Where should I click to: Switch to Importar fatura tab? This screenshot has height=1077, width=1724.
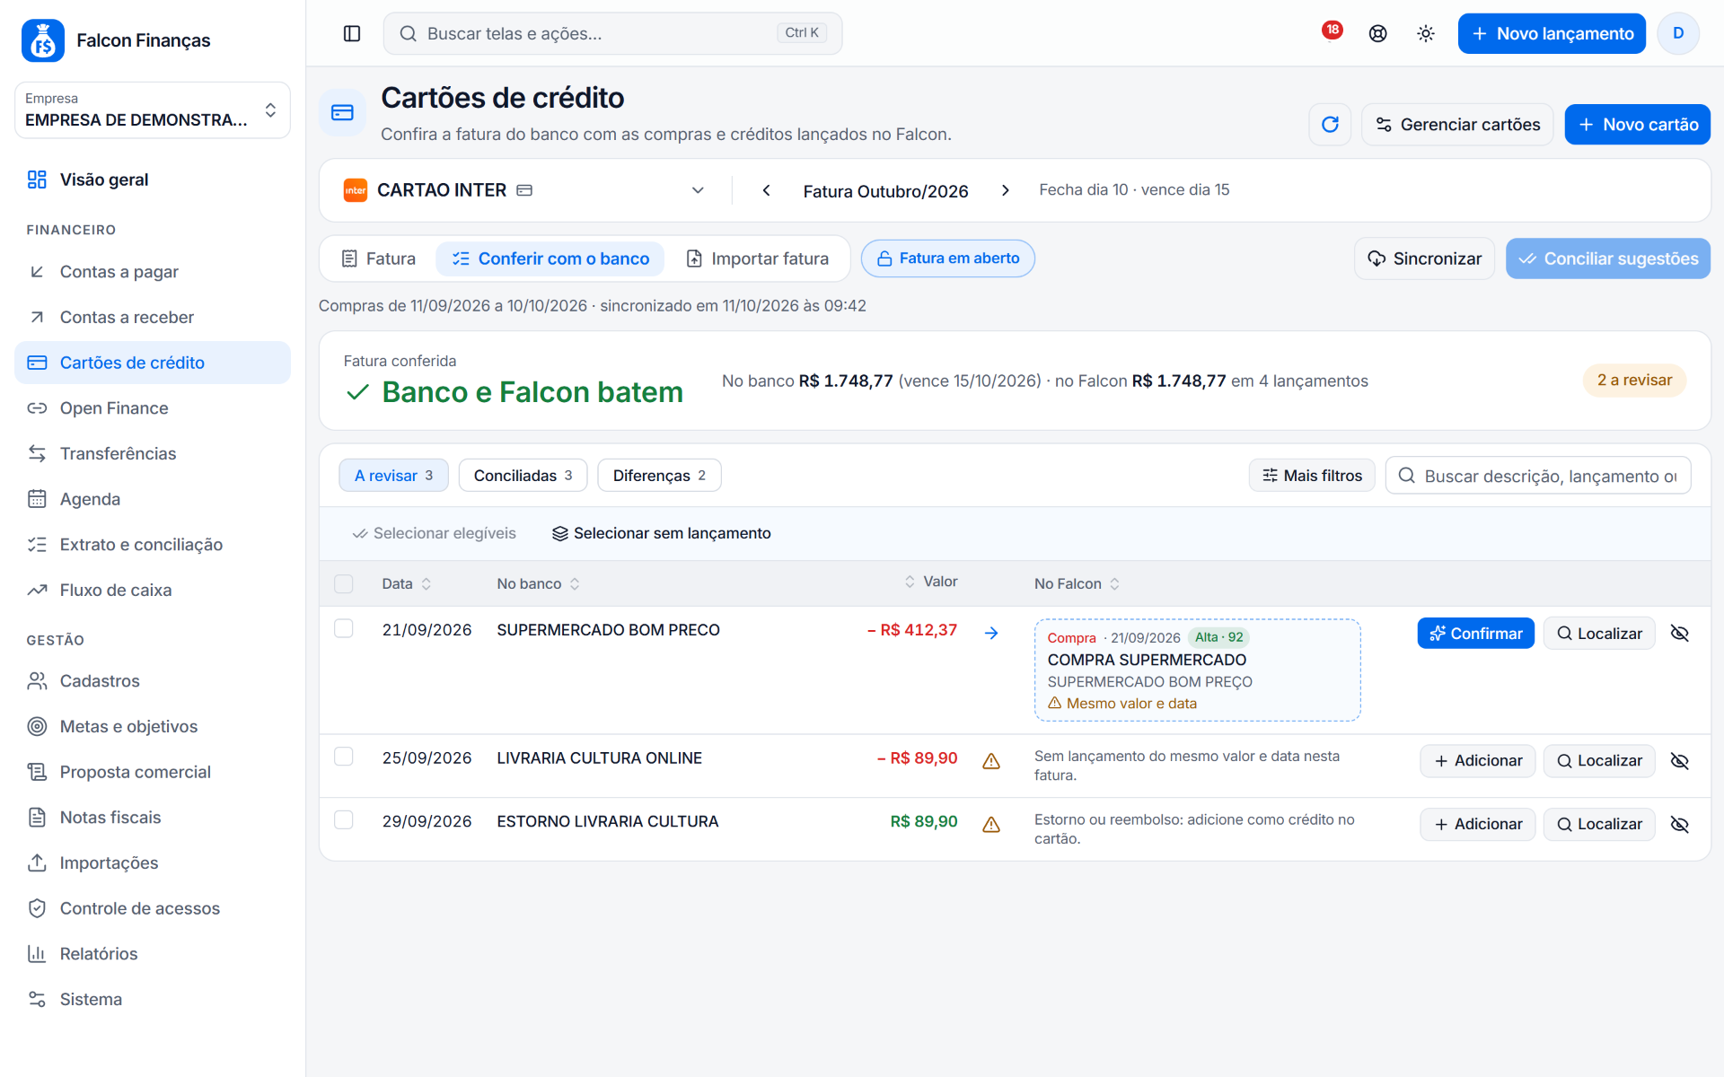point(757,258)
